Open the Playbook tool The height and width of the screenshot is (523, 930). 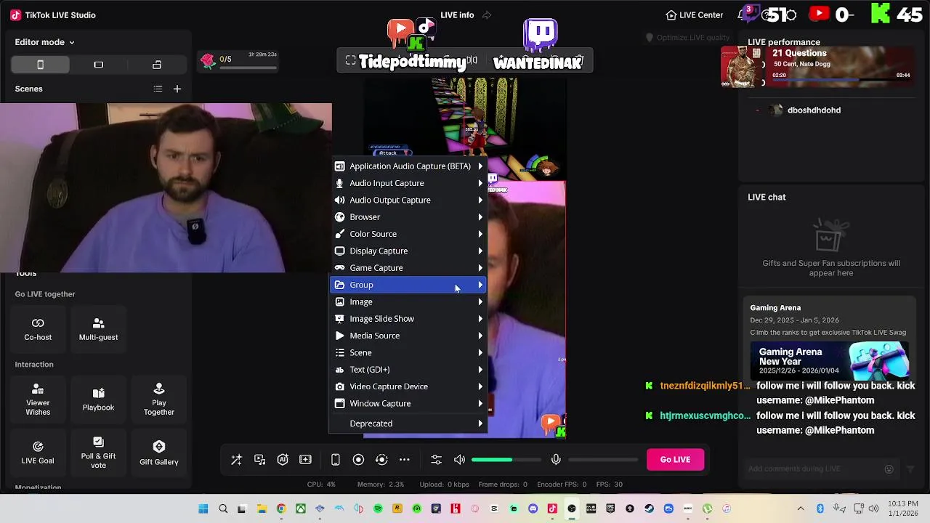coord(98,400)
